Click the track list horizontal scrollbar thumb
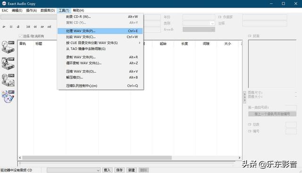Screen dimensions: 302x173 tap(97, 158)
